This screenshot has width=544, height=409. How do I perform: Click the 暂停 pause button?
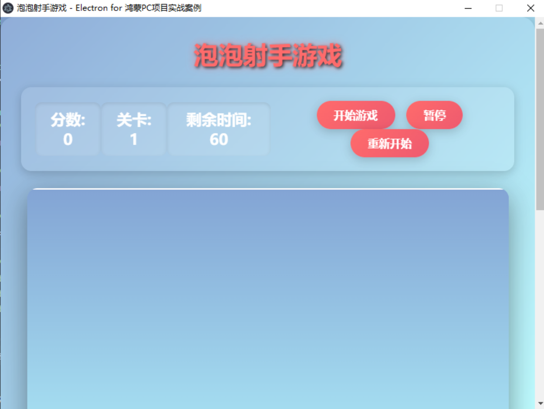434,115
